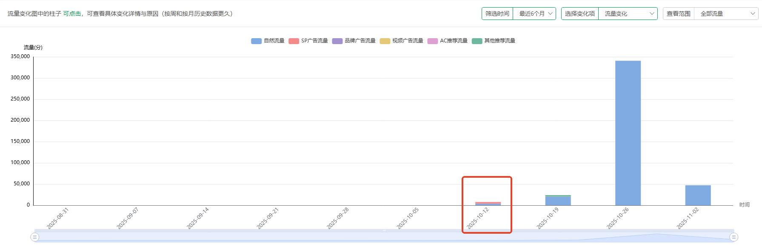Screen dimensions: 762x246
Task: Click the right zoom slider handle
Action: coord(733,237)
